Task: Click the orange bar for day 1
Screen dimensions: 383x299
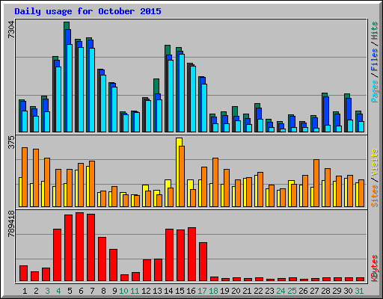Action: pos(25,177)
